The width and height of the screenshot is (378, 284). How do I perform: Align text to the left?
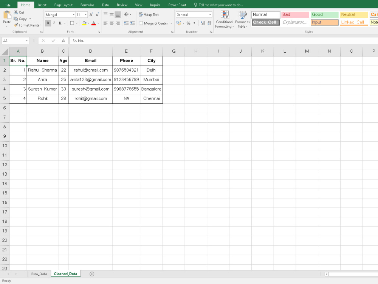tap(105, 23)
